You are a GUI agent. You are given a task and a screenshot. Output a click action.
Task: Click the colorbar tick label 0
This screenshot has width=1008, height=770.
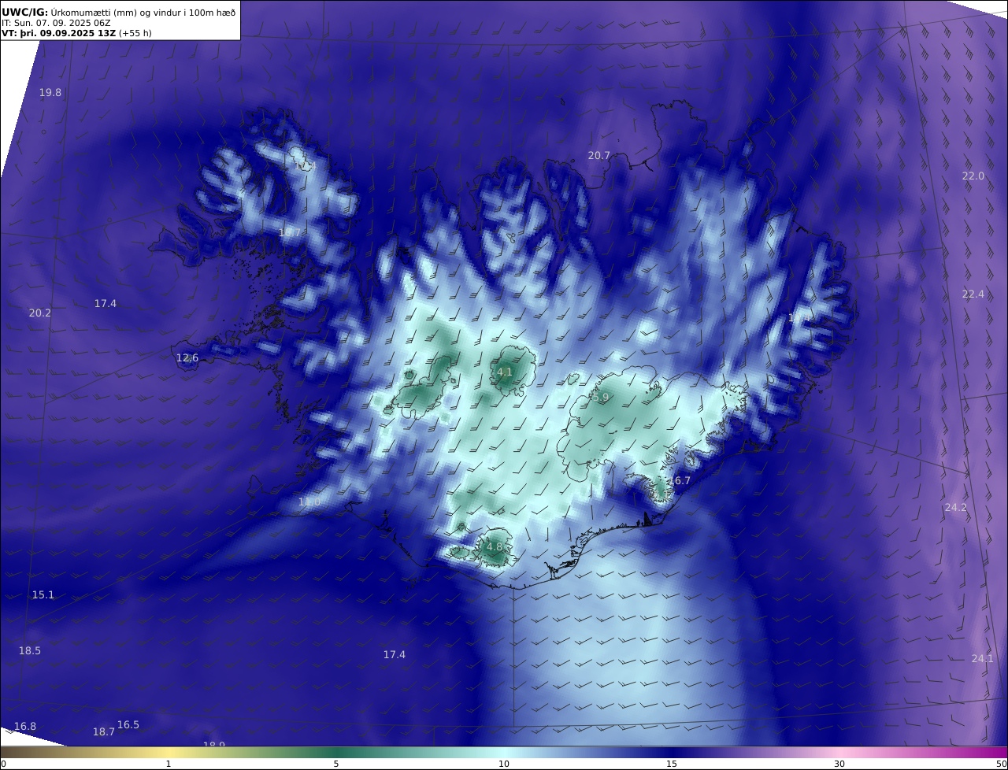(3, 764)
